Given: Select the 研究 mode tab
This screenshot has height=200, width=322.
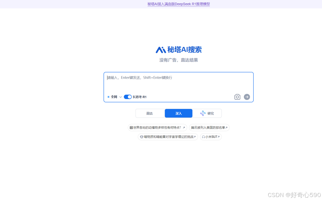Looking at the screenshot, I should [x=207, y=114].
